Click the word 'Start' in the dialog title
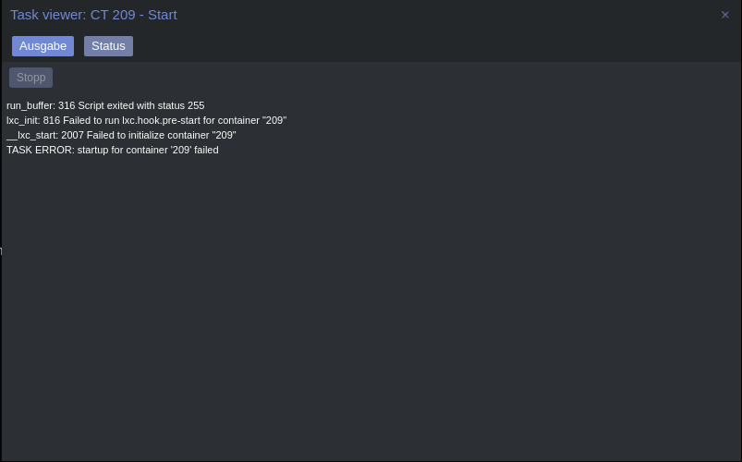 pos(163,15)
